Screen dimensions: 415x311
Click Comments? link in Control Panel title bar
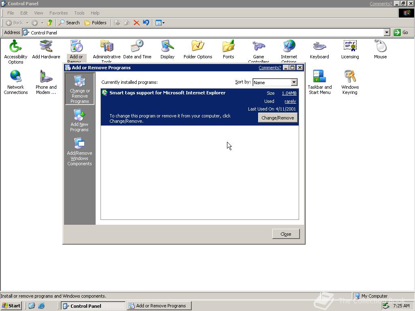pos(381,3)
